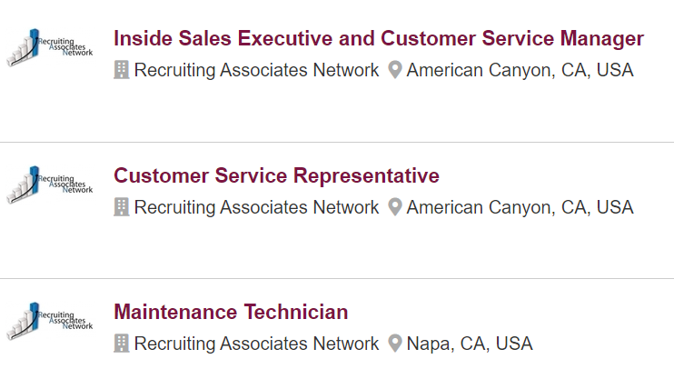Open the Customer Service Representative job listing

click(x=276, y=176)
